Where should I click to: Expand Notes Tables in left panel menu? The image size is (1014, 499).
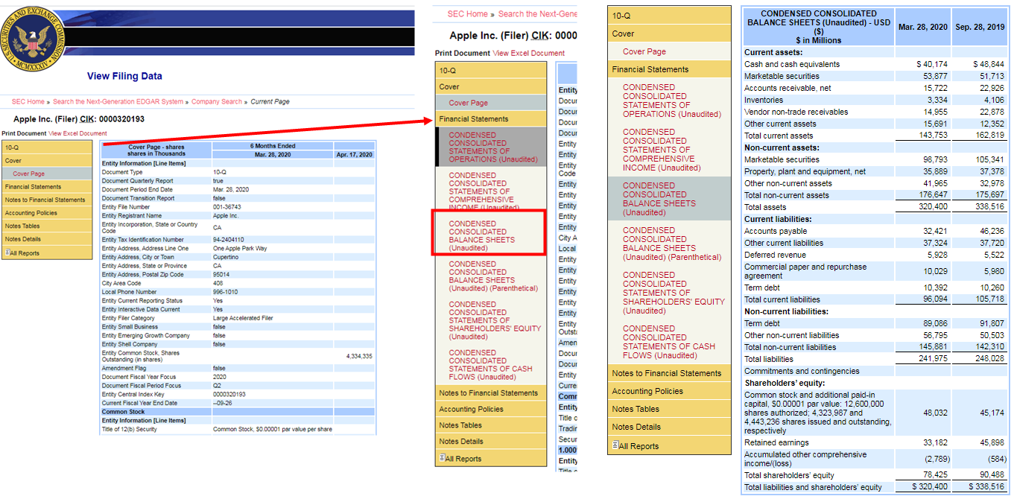(x=47, y=226)
